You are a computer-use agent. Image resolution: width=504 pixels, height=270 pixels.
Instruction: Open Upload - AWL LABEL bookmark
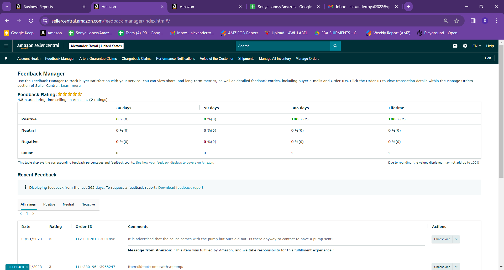[x=286, y=33]
